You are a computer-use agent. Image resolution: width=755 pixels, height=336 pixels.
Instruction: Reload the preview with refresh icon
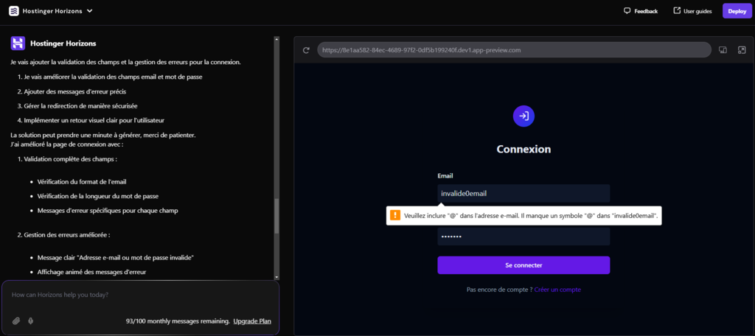coord(306,50)
